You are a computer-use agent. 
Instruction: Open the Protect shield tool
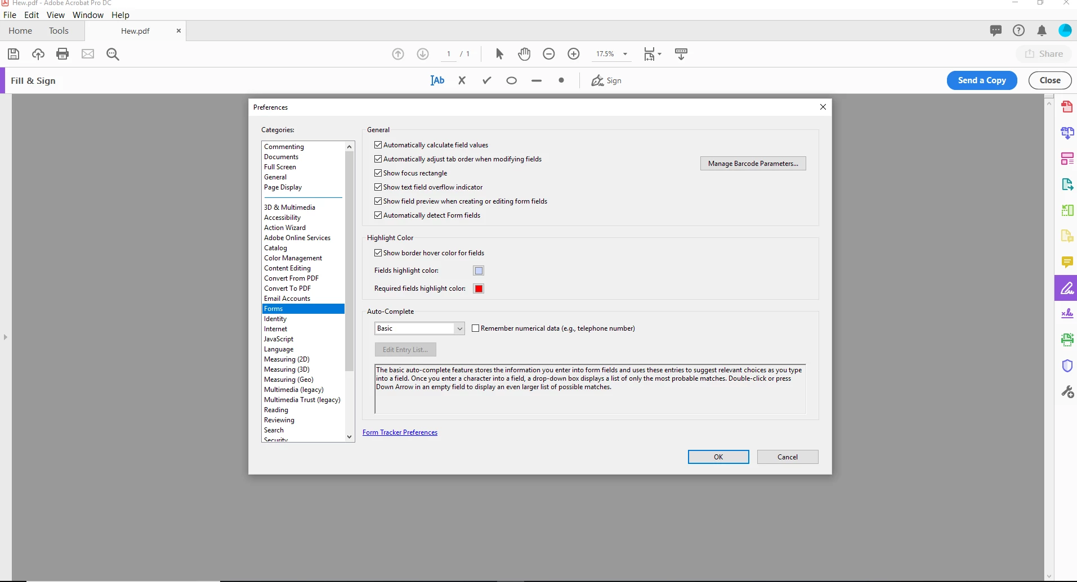pyautogui.click(x=1067, y=366)
